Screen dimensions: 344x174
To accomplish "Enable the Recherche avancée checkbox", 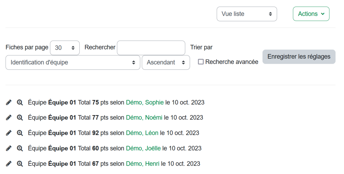I will click(201, 62).
